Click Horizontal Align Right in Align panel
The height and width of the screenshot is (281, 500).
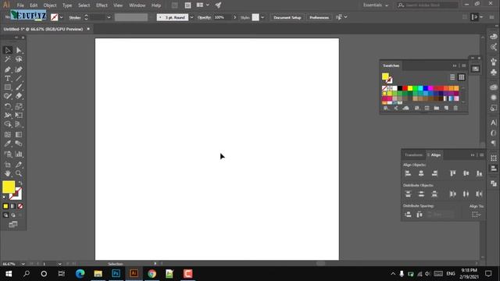434,173
